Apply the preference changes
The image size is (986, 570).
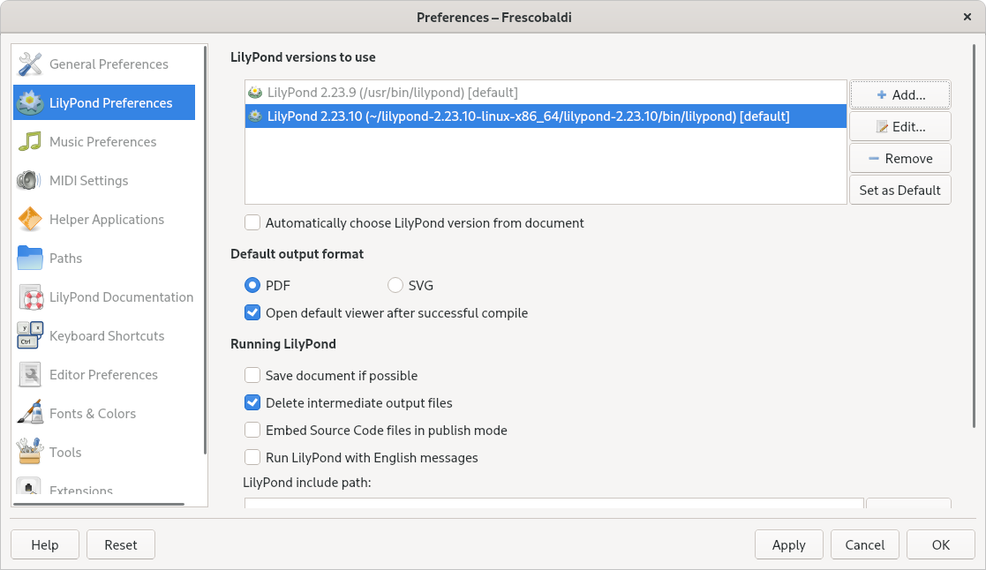(788, 544)
